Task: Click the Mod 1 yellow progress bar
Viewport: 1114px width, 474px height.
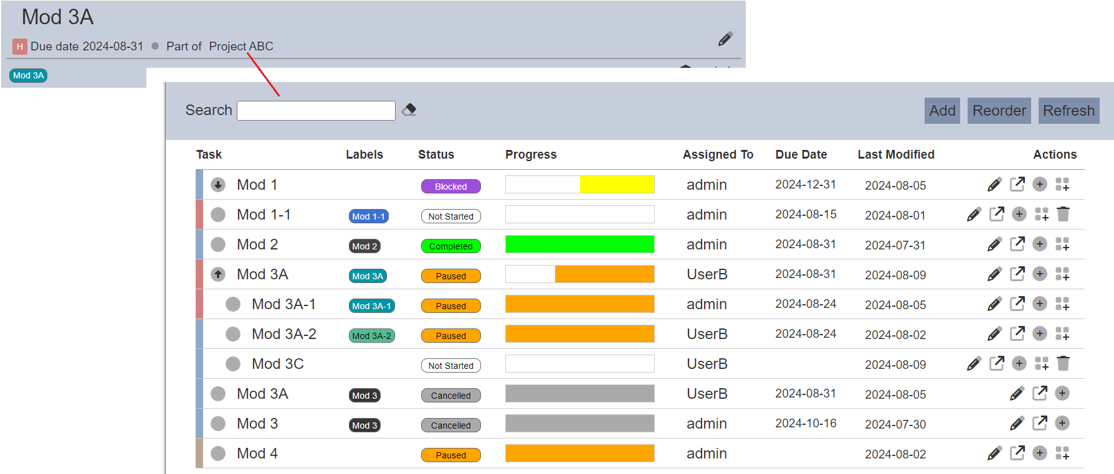Action: click(580, 185)
